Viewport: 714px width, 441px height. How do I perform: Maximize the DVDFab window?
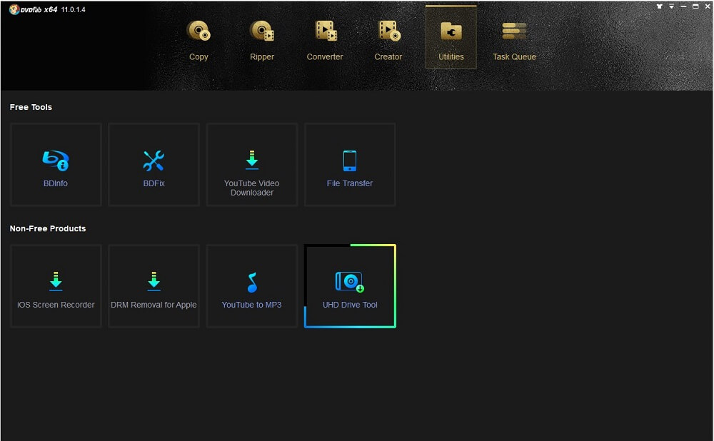[x=695, y=6]
